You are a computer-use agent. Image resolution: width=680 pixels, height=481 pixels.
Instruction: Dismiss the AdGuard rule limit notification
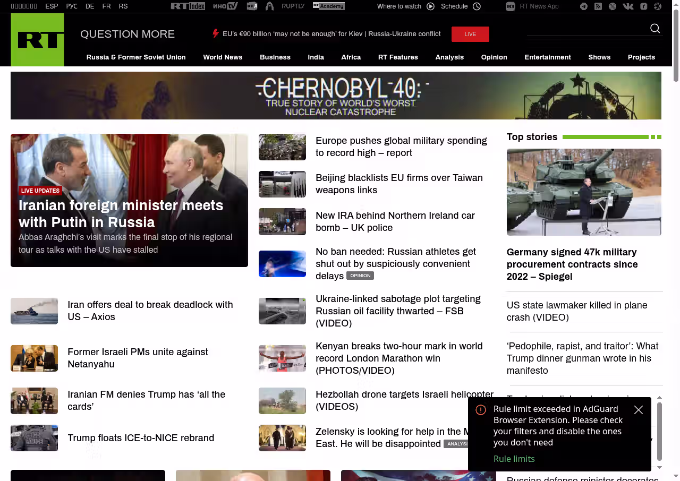[639, 410]
